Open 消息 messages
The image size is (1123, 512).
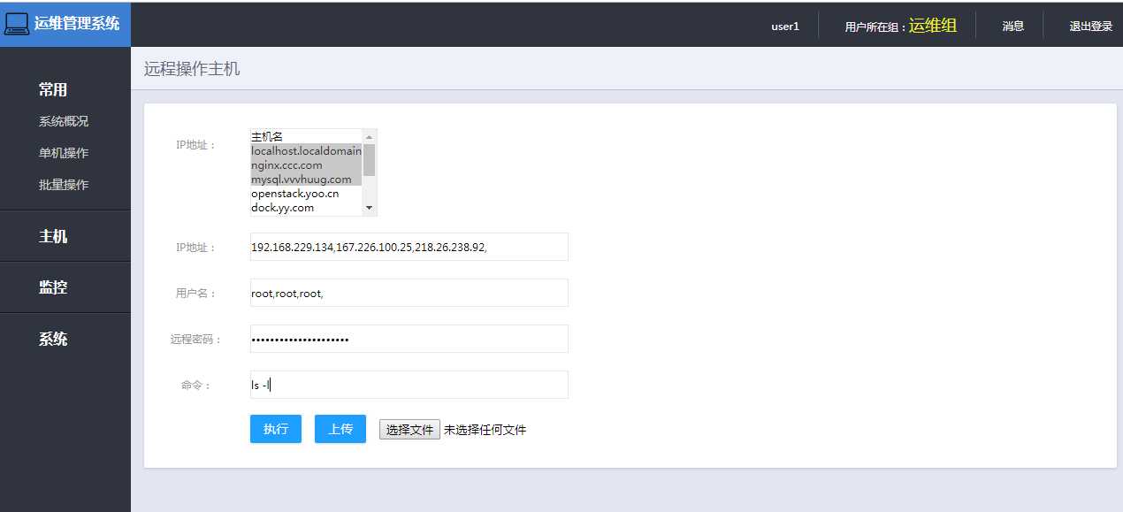pyautogui.click(x=1013, y=27)
